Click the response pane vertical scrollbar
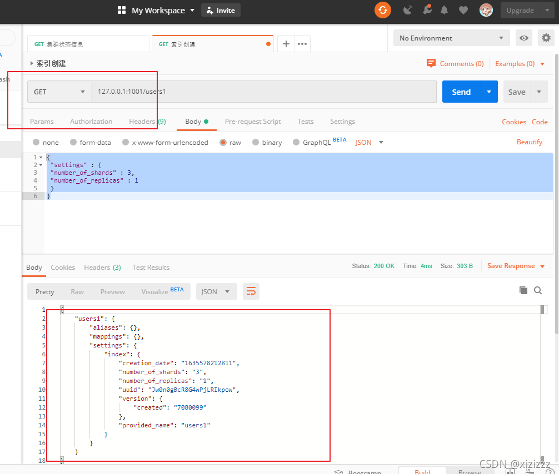The height and width of the screenshot is (474, 559). pyautogui.click(x=542, y=384)
